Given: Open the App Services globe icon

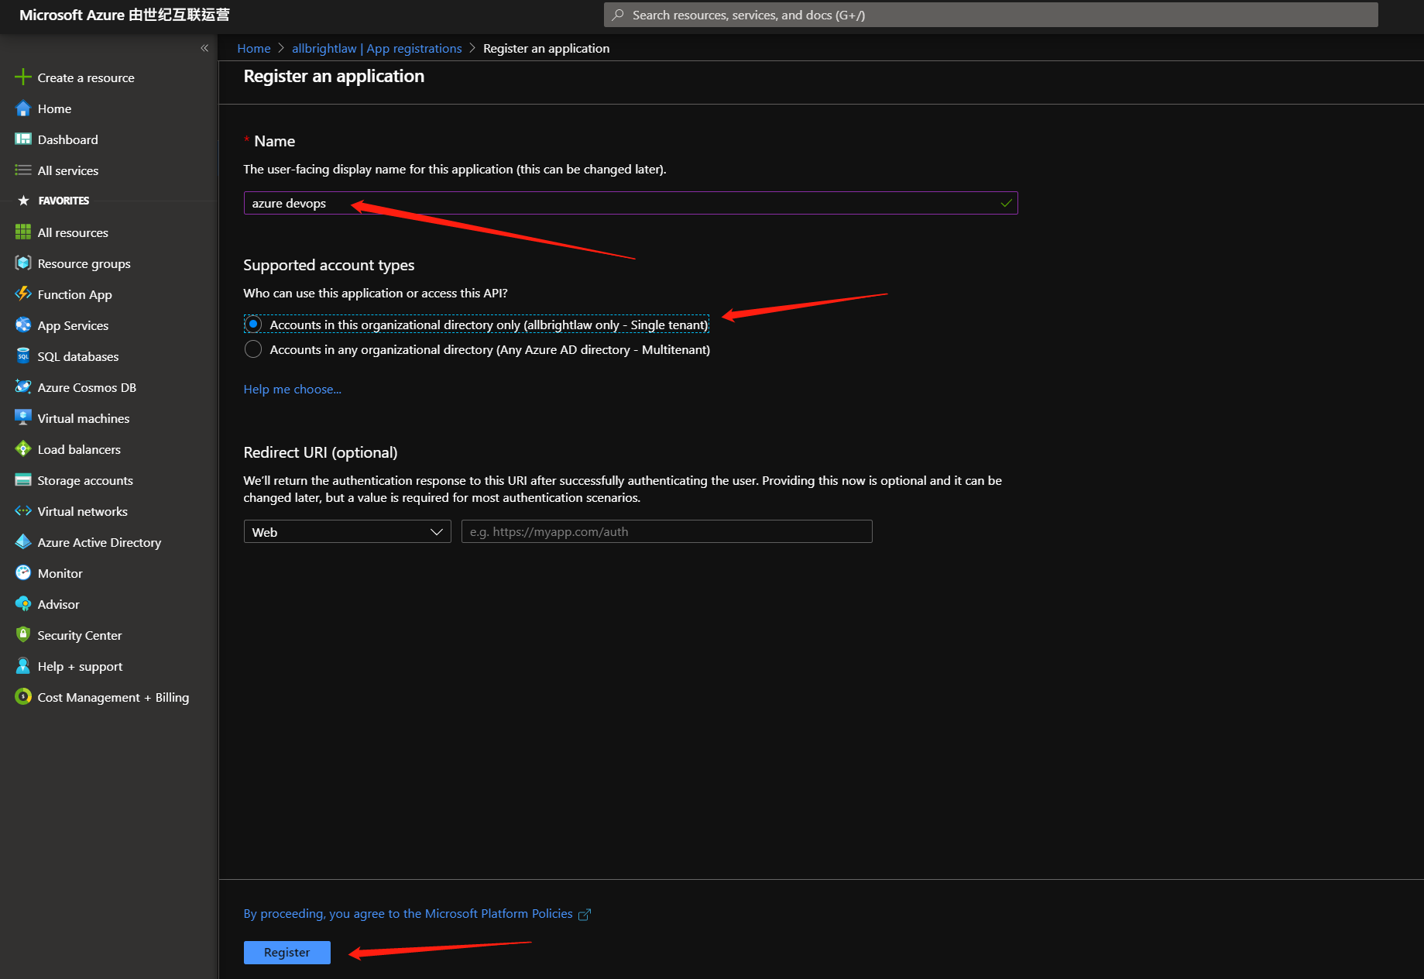Looking at the screenshot, I should tap(23, 325).
